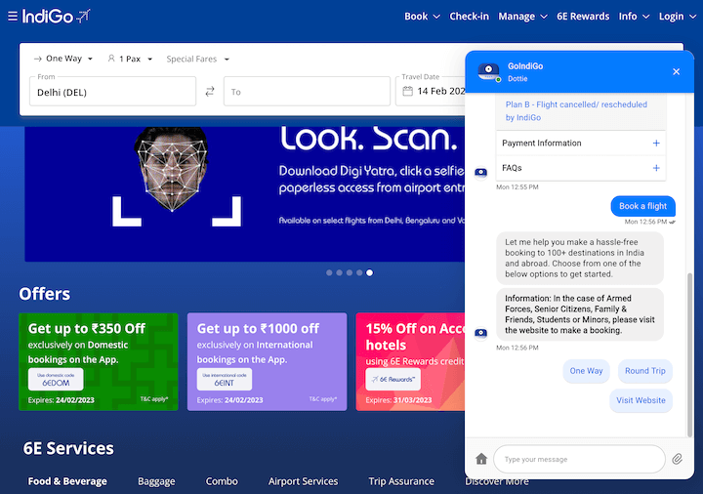Open the Manage menu
The width and height of the screenshot is (703, 494).
[522, 17]
